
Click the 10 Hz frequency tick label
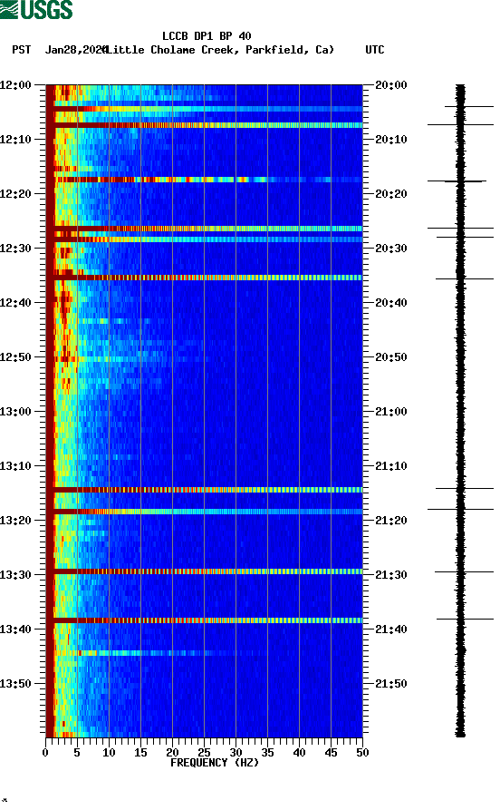[x=109, y=753]
